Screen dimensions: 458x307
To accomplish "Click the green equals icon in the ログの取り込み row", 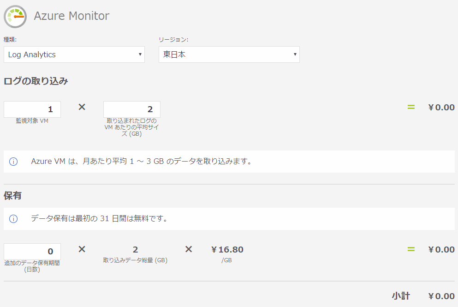I will [x=410, y=107].
